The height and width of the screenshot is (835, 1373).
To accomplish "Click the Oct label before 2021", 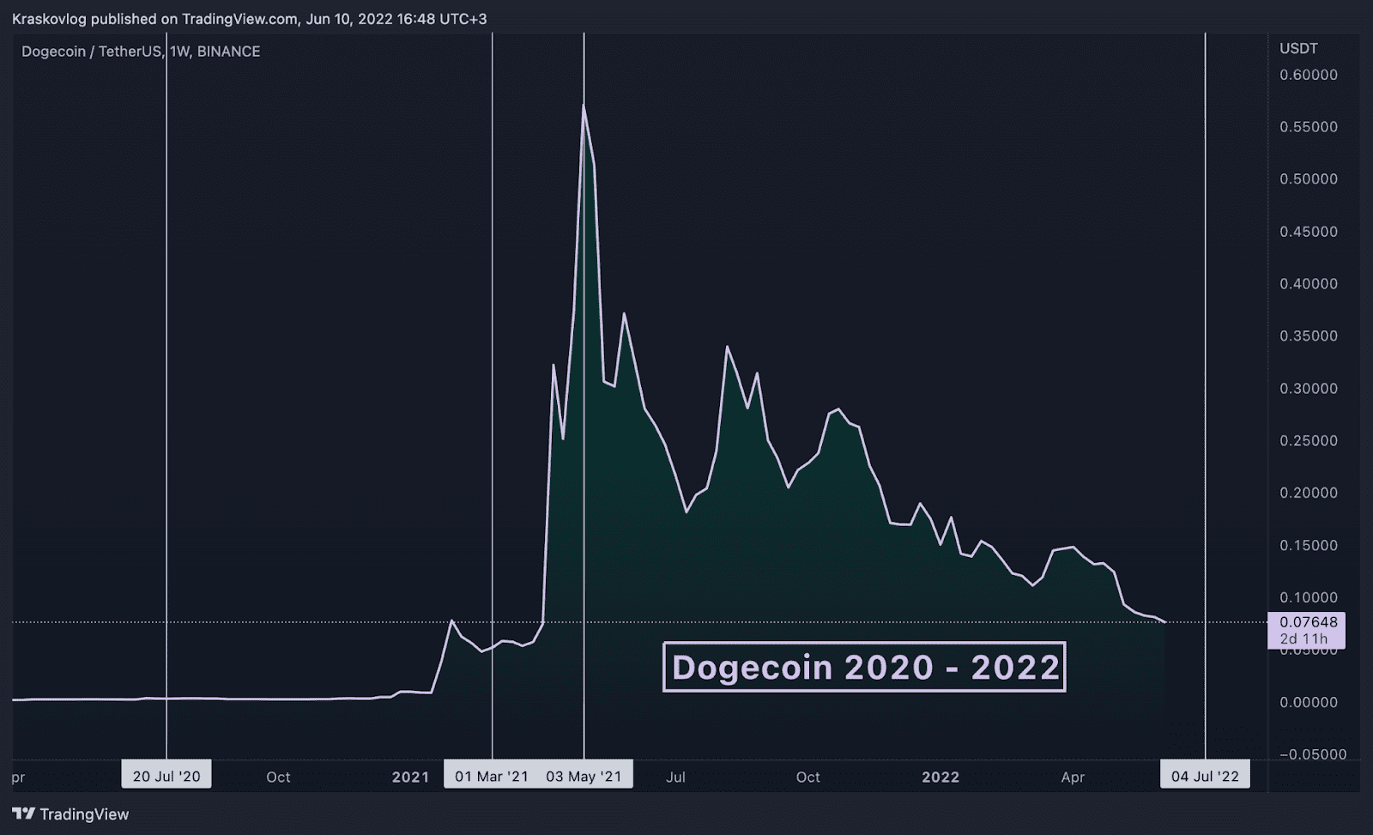I will [278, 778].
